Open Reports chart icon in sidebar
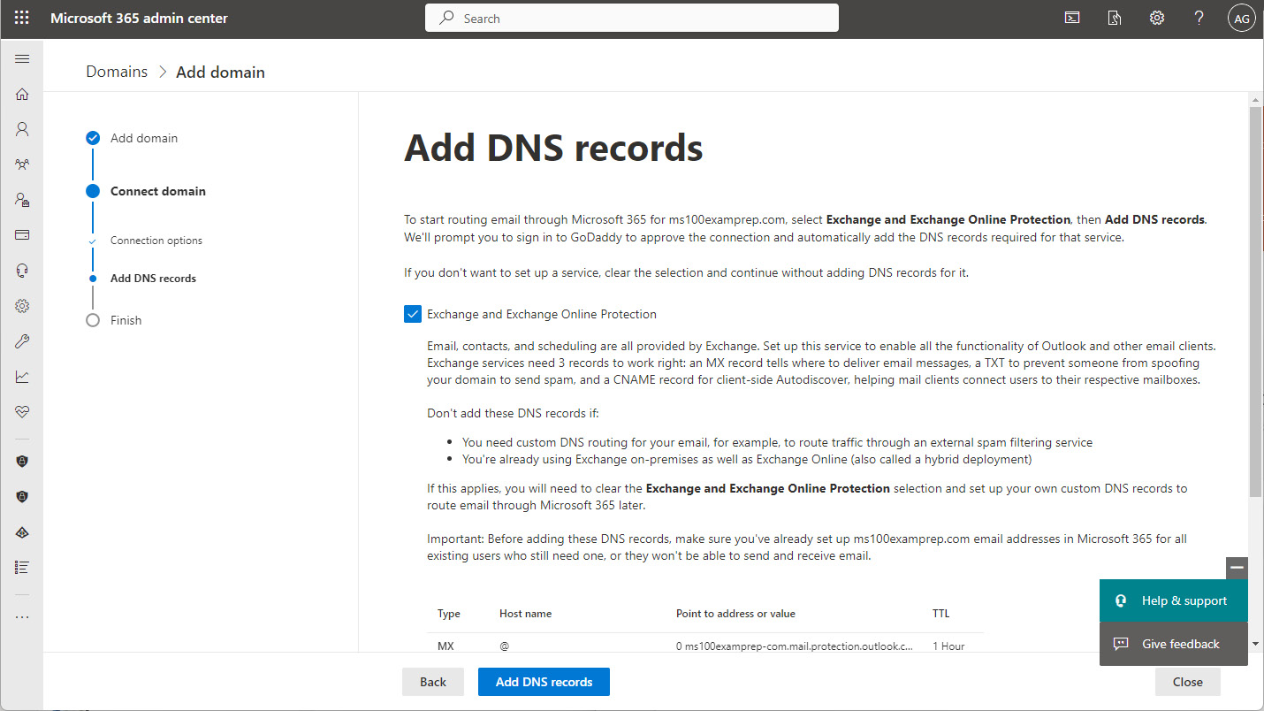 tap(22, 377)
